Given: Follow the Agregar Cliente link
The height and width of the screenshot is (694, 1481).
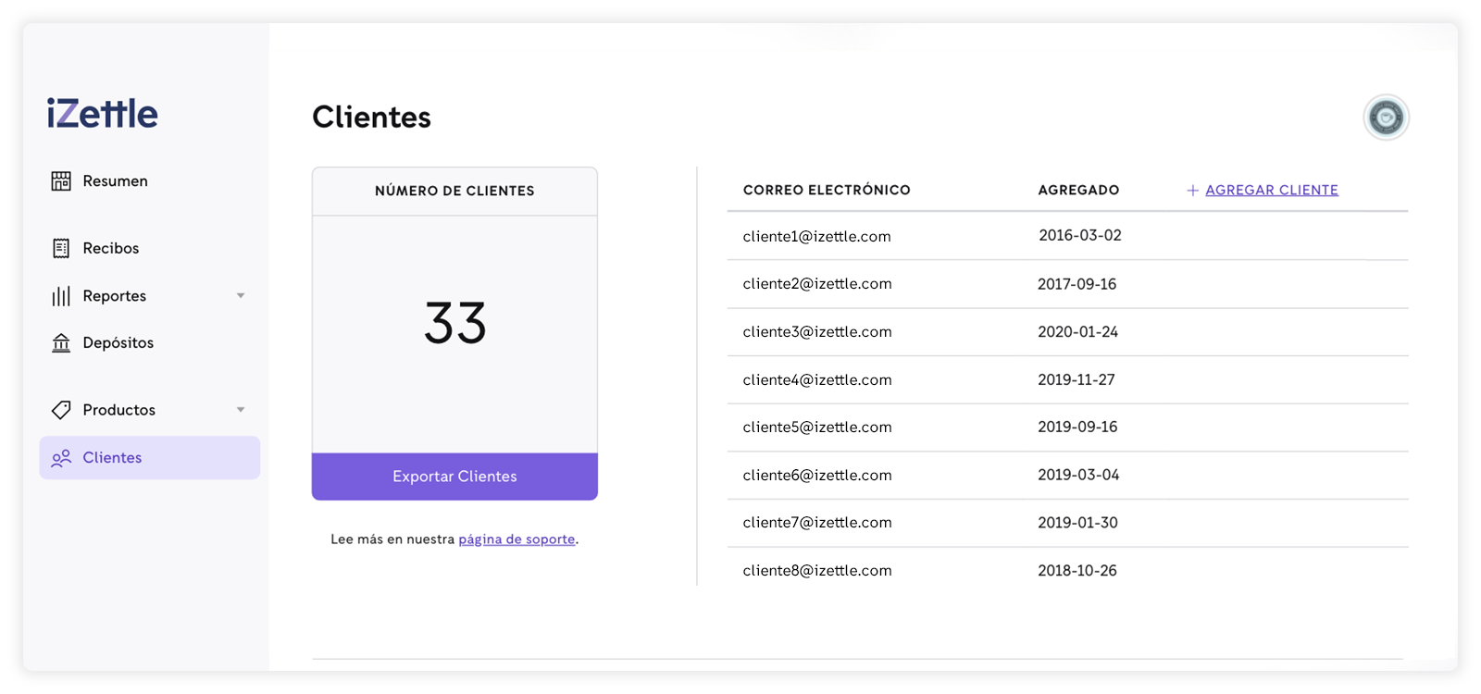Looking at the screenshot, I should tap(1271, 191).
